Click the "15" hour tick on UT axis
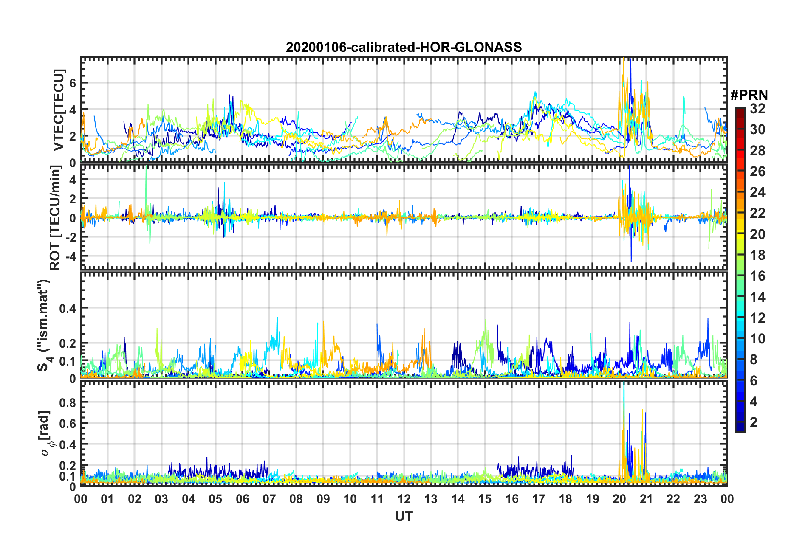This screenshot has height=540, width=808. [485, 499]
